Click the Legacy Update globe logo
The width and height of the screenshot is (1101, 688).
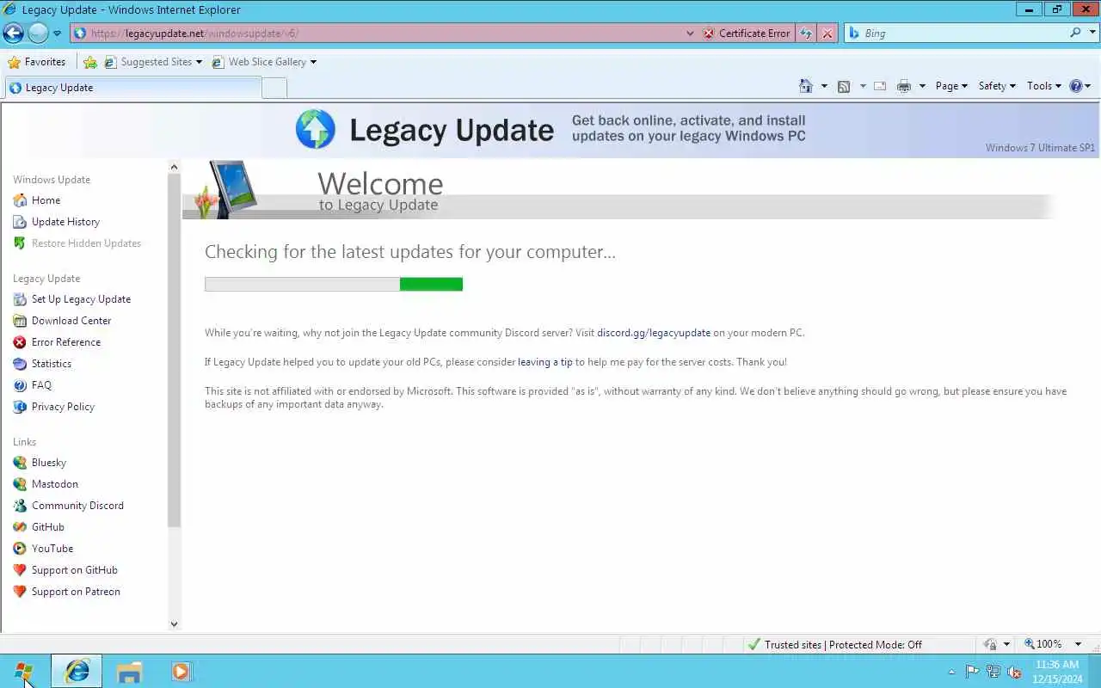click(316, 129)
